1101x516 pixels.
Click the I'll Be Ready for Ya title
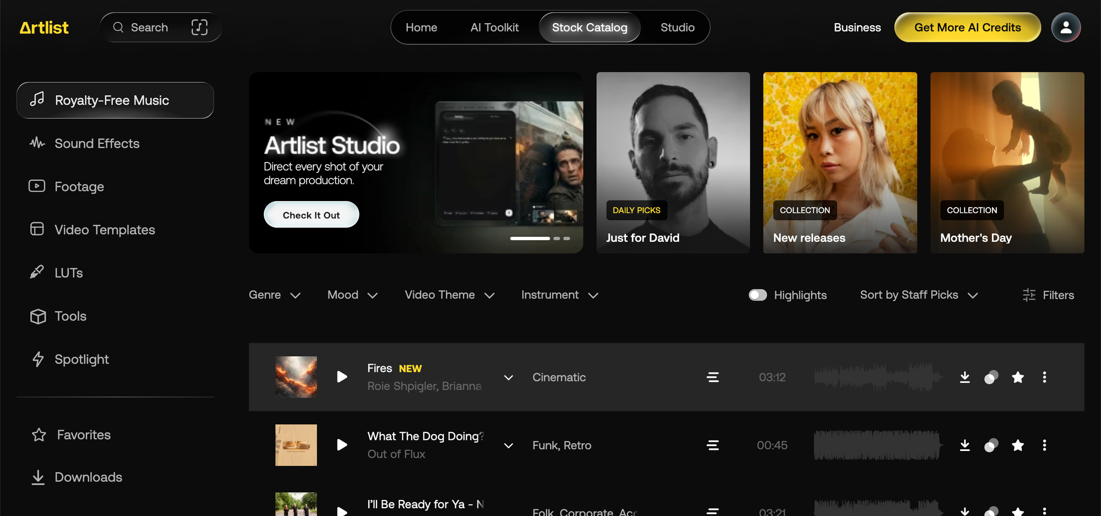tap(426, 504)
